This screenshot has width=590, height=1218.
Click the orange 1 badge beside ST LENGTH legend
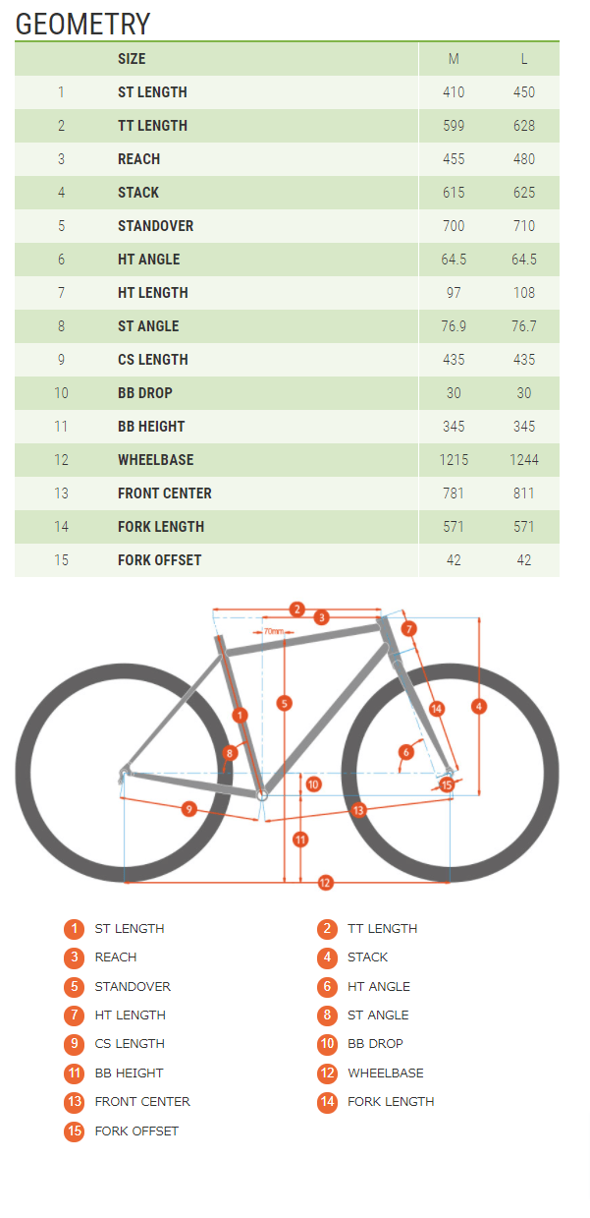[x=75, y=929]
